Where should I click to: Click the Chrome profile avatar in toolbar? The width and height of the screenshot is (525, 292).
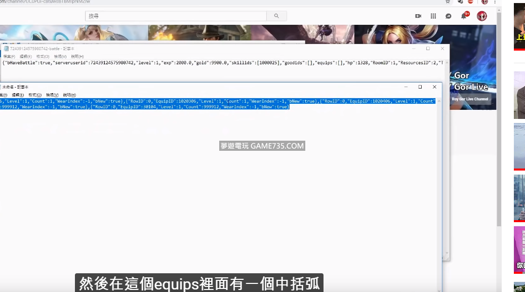coord(484,2)
